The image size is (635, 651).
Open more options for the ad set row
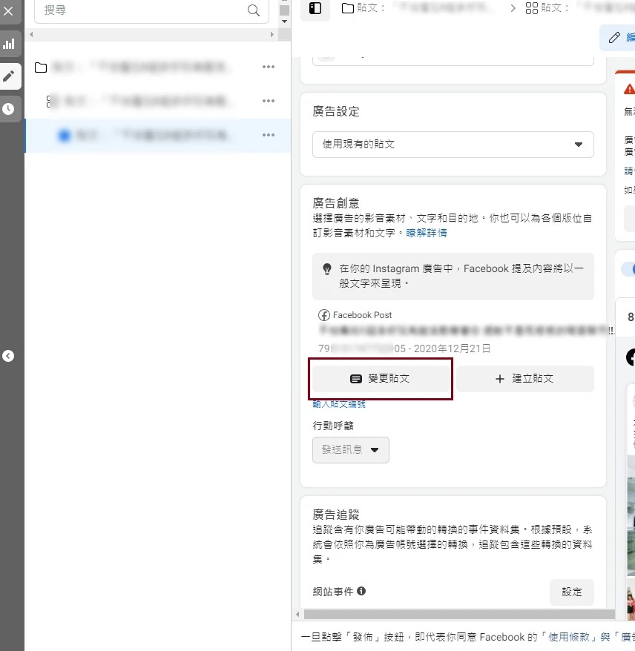(269, 101)
